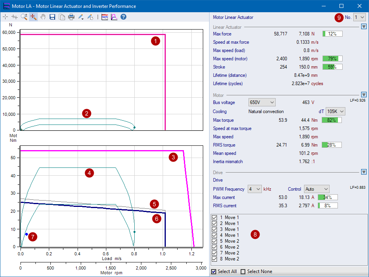Open the dT 105K dropdown
The height and width of the screenshot is (277, 369).
(x=336, y=112)
